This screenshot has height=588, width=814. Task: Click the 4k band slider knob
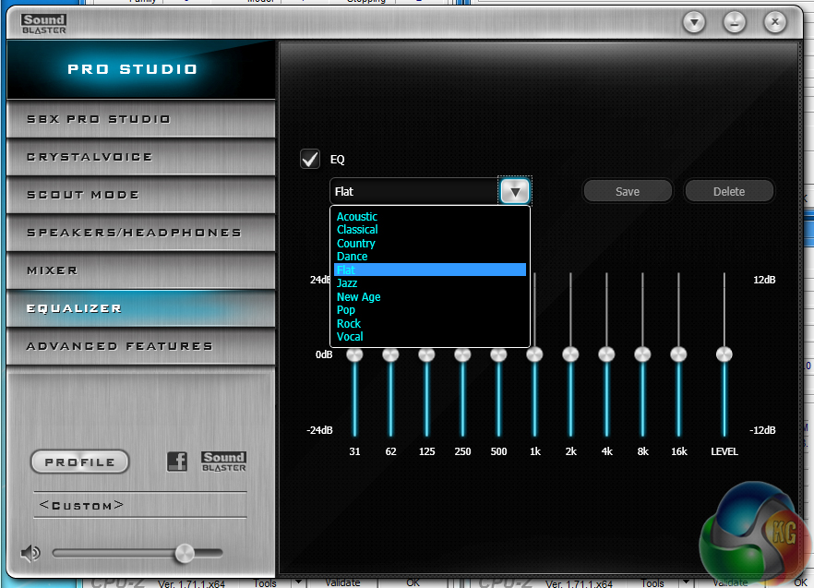(606, 354)
